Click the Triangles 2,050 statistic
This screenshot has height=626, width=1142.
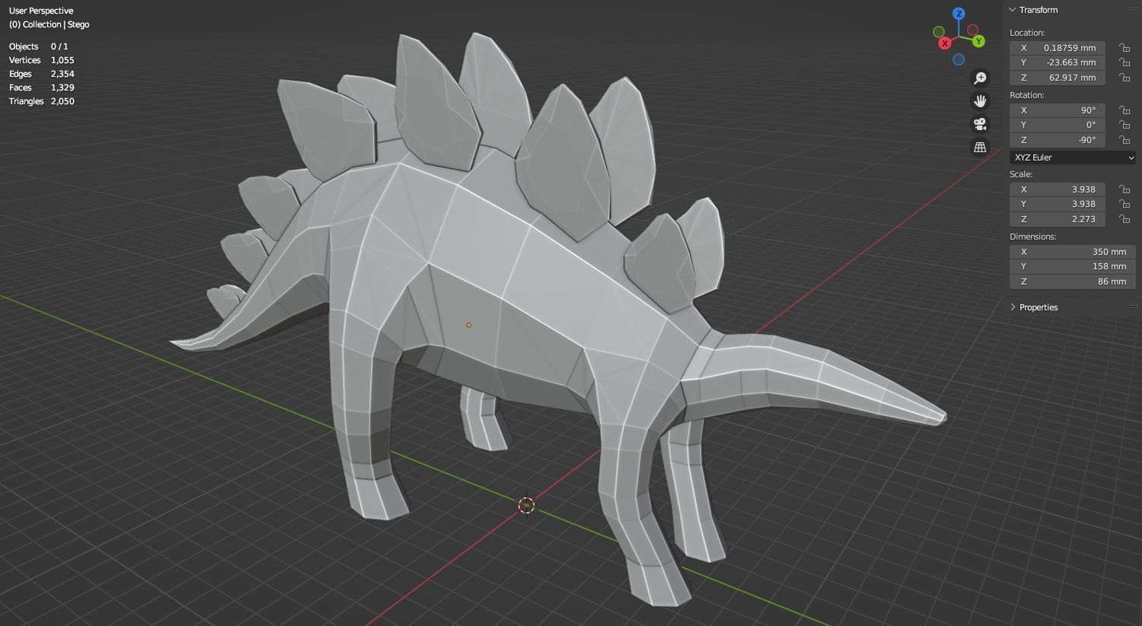pos(42,101)
